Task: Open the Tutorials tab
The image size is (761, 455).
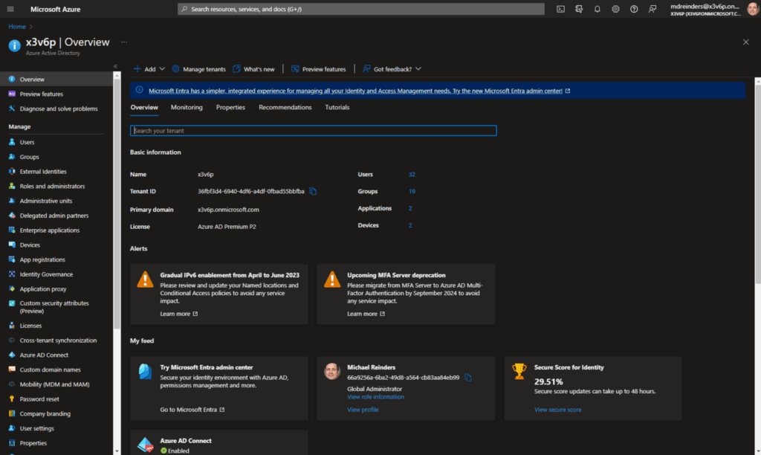Action: (337, 107)
